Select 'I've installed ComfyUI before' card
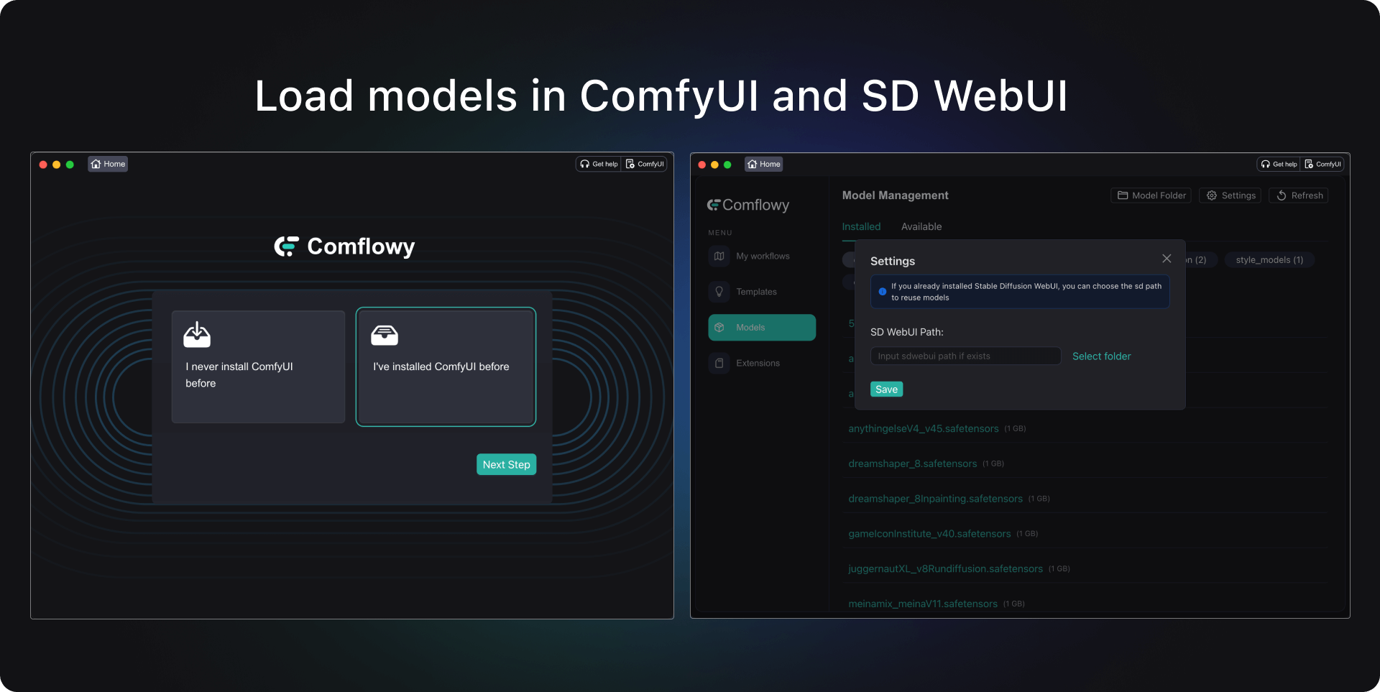The image size is (1380, 692). tap(446, 366)
